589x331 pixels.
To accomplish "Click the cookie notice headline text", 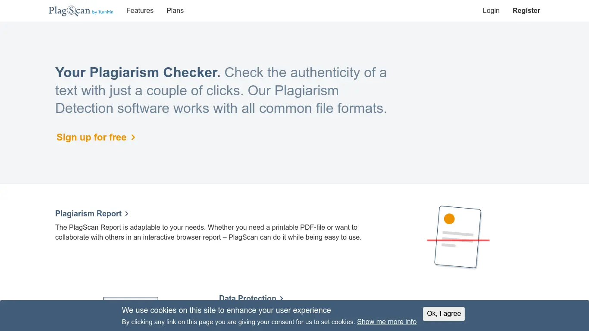I will pos(226,310).
